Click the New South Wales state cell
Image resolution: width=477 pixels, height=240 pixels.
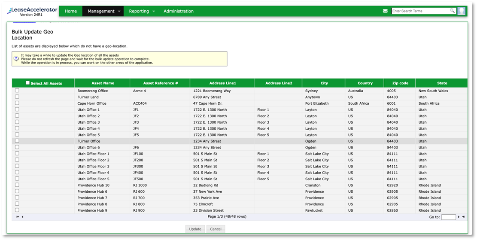click(x=433, y=91)
